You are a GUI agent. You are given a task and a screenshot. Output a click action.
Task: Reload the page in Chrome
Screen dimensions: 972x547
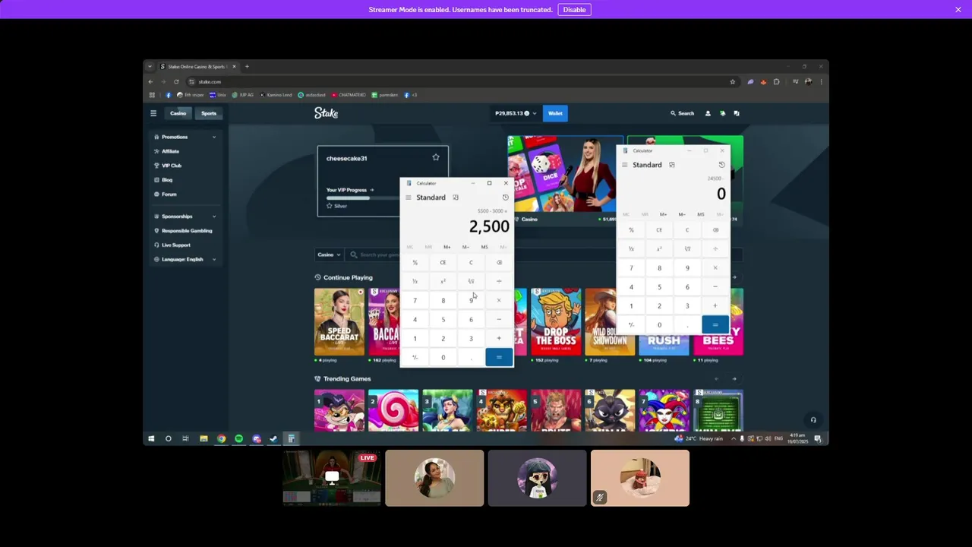click(x=176, y=81)
